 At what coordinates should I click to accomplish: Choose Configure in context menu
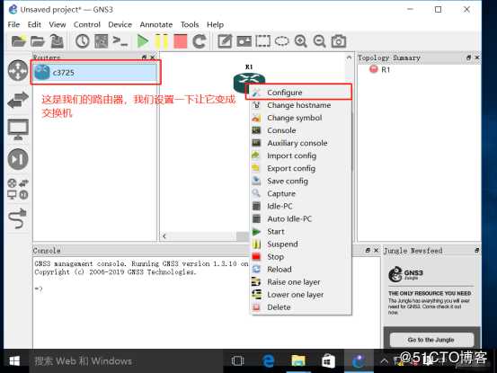[x=301, y=93]
